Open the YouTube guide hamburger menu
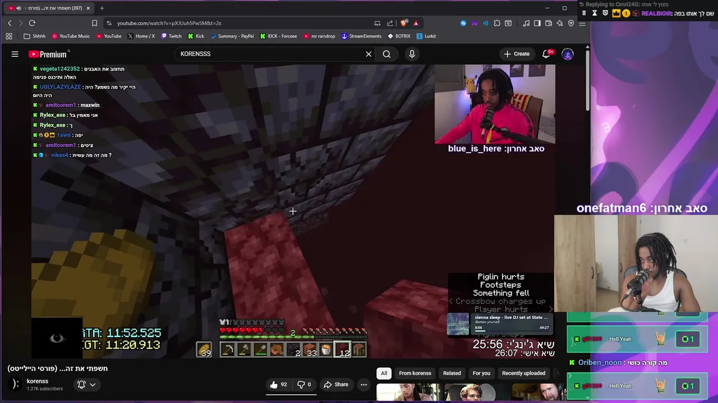 pyautogui.click(x=15, y=54)
